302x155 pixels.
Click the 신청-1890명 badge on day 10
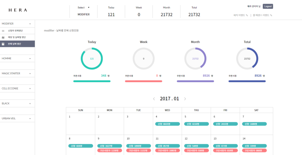[x=139, y=146]
